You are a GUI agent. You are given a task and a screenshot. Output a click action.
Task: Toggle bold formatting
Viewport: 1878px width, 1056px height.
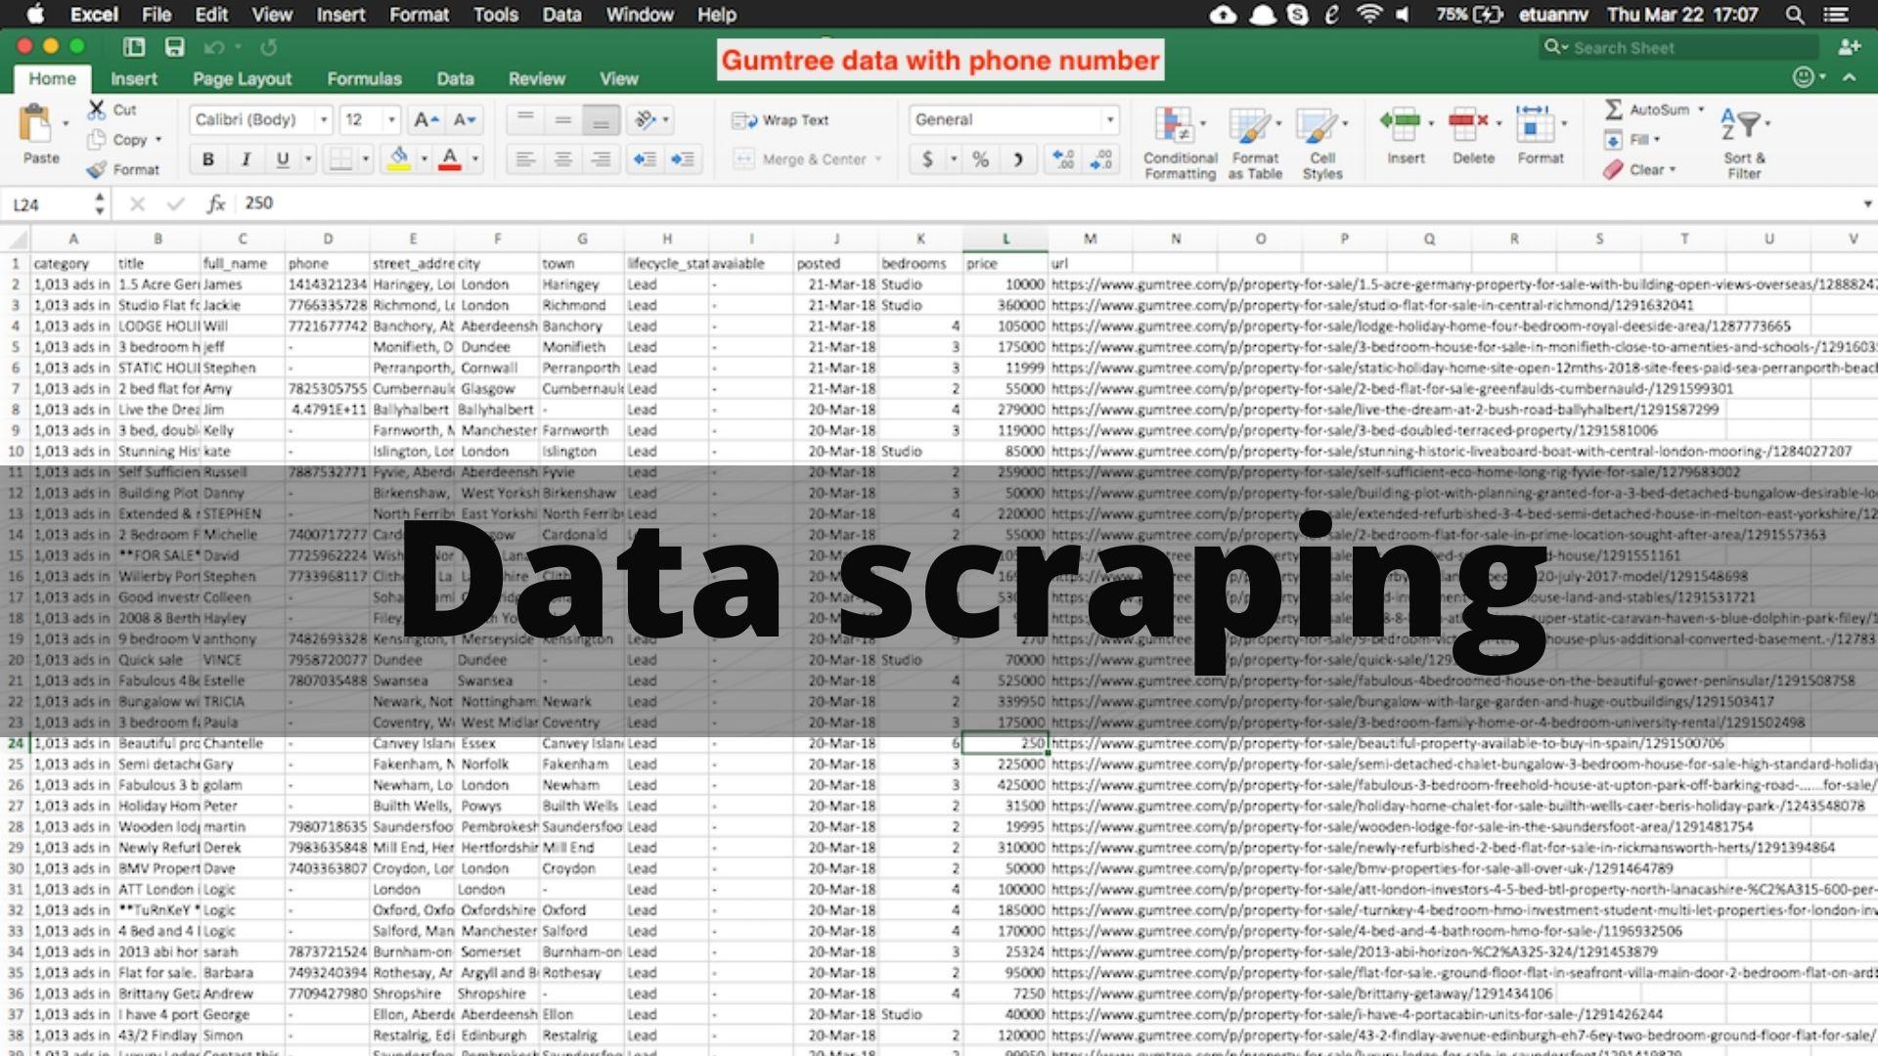208,157
